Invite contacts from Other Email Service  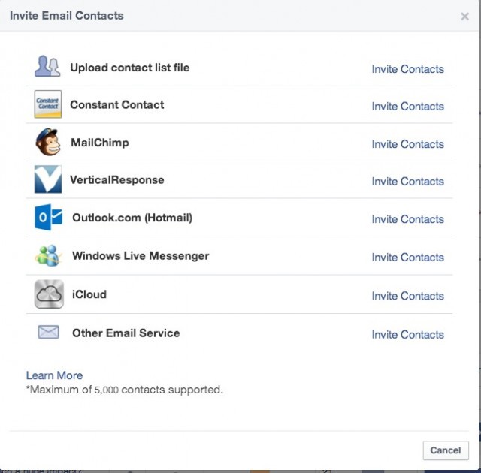click(x=407, y=335)
